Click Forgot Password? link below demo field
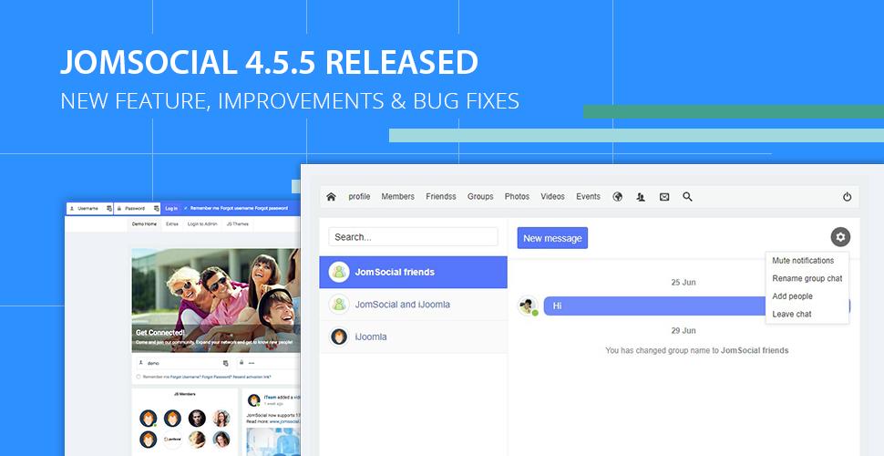Image resolution: width=884 pixels, height=456 pixels. 217,377
